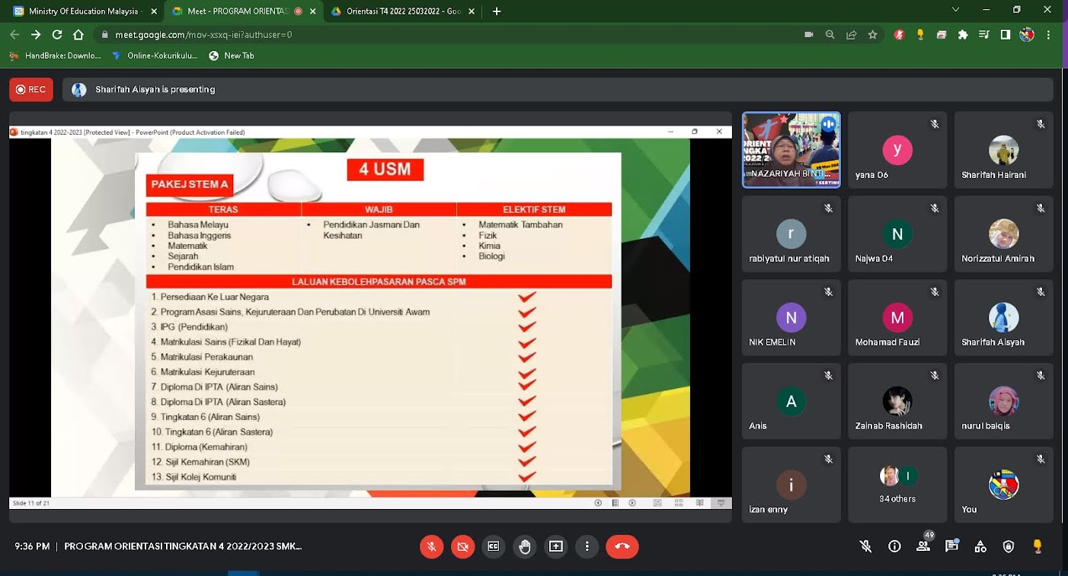1068x576 pixels.
Task: Select the Sharifah Hairani participant tile
Action: (x=1003, y=150)
